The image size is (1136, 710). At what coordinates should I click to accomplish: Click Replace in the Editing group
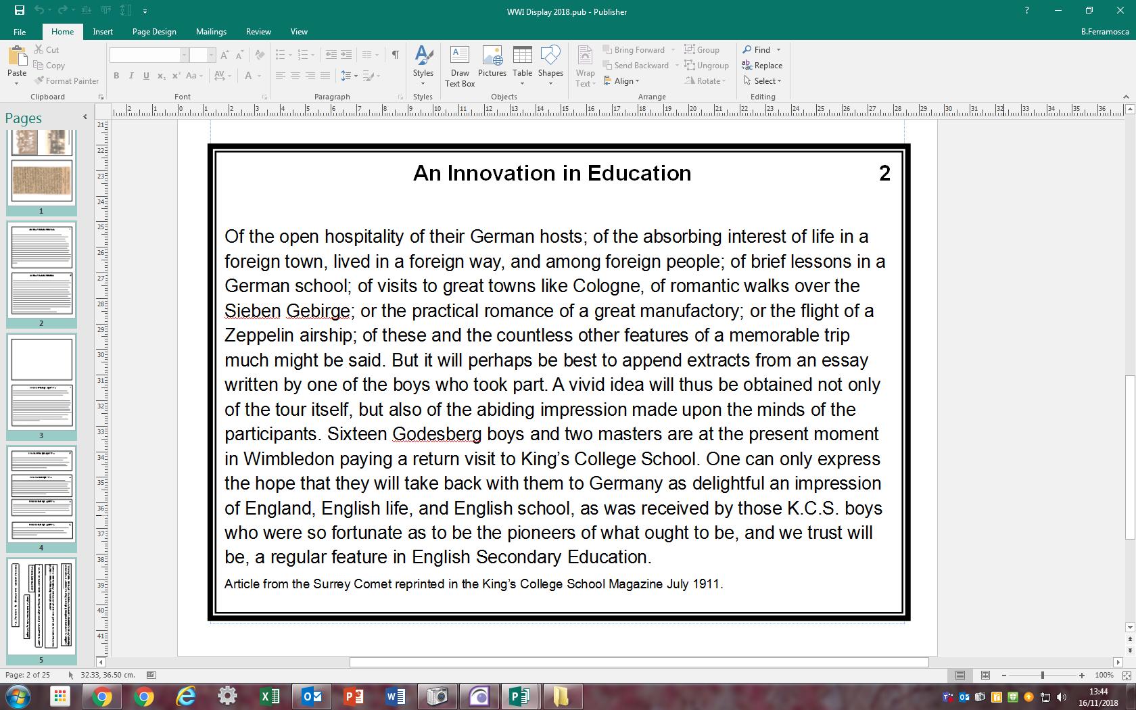(762, 66)
